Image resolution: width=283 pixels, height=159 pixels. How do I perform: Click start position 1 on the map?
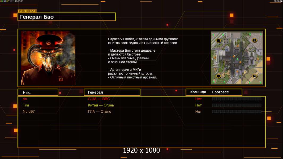click(x=255, y=40)
